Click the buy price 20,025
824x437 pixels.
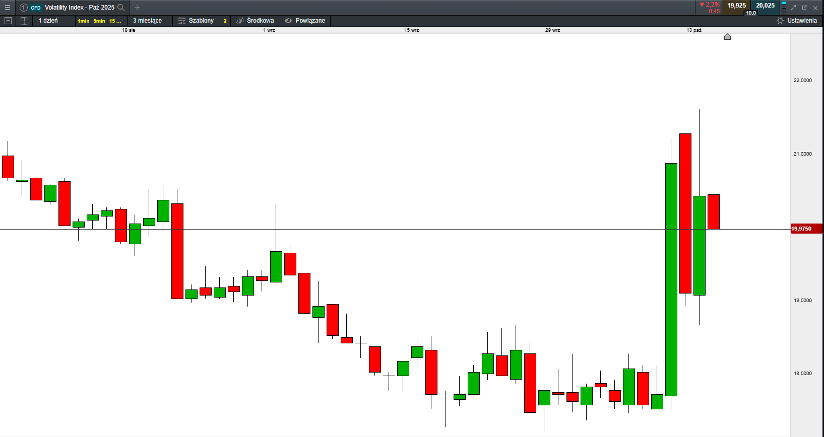(x=765, y=6)
